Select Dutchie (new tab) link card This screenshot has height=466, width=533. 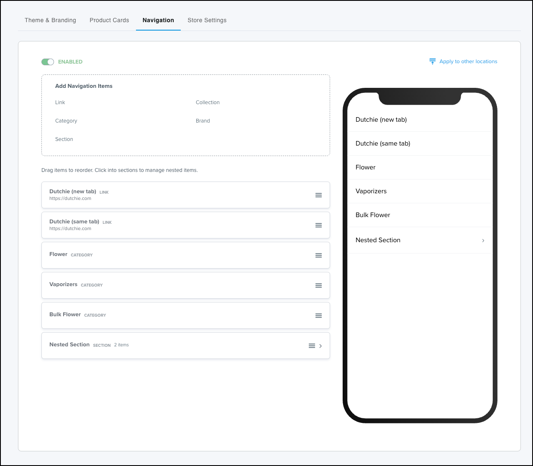(186, 195)
